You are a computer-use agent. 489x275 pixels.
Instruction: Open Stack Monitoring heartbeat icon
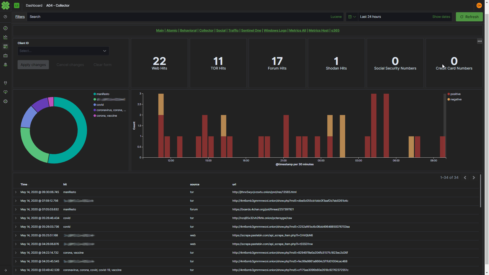[x=5, y=92]
